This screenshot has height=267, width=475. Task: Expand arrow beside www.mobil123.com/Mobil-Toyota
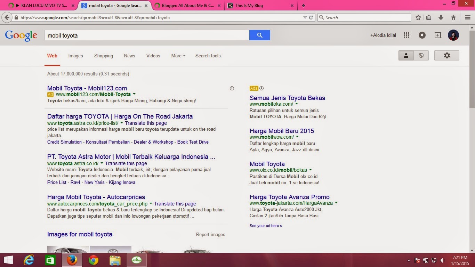134,94
